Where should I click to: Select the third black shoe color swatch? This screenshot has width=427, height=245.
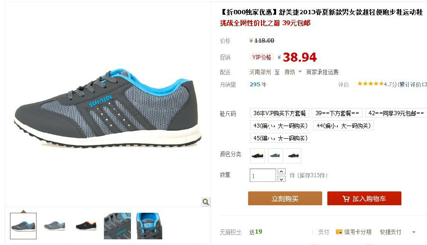pyautogui.click(x=294, y=156)
